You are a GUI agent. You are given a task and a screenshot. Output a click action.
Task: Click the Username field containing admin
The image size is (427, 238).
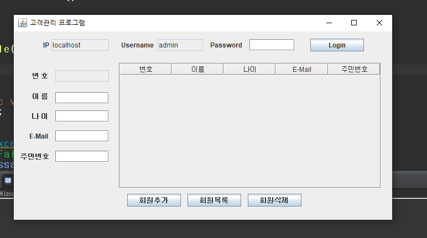180,45
